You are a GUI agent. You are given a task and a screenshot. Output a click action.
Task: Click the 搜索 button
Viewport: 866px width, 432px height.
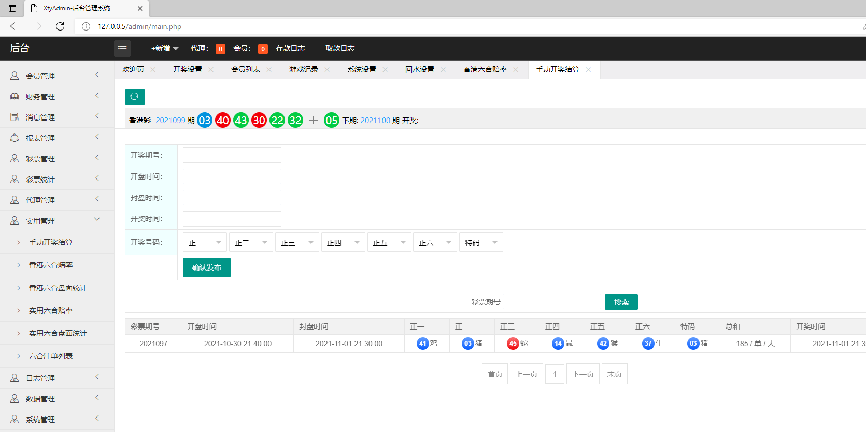click(x=621, y=302)
